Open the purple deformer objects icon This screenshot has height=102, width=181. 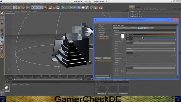(79, 8)
